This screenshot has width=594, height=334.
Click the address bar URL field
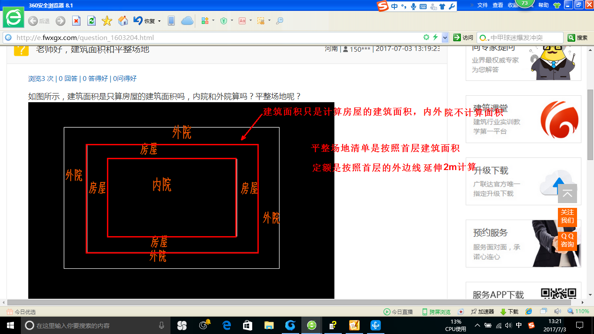pyautogui.click(x=217, y=38)
